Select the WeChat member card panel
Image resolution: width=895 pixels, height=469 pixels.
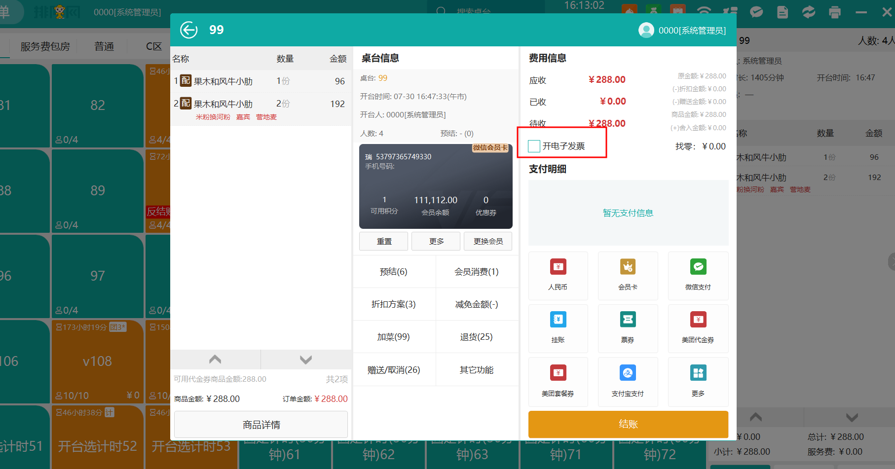(436, 186)
